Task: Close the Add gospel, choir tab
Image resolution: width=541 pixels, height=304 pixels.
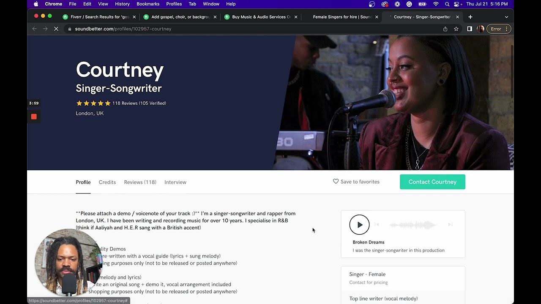Action: 215,17
